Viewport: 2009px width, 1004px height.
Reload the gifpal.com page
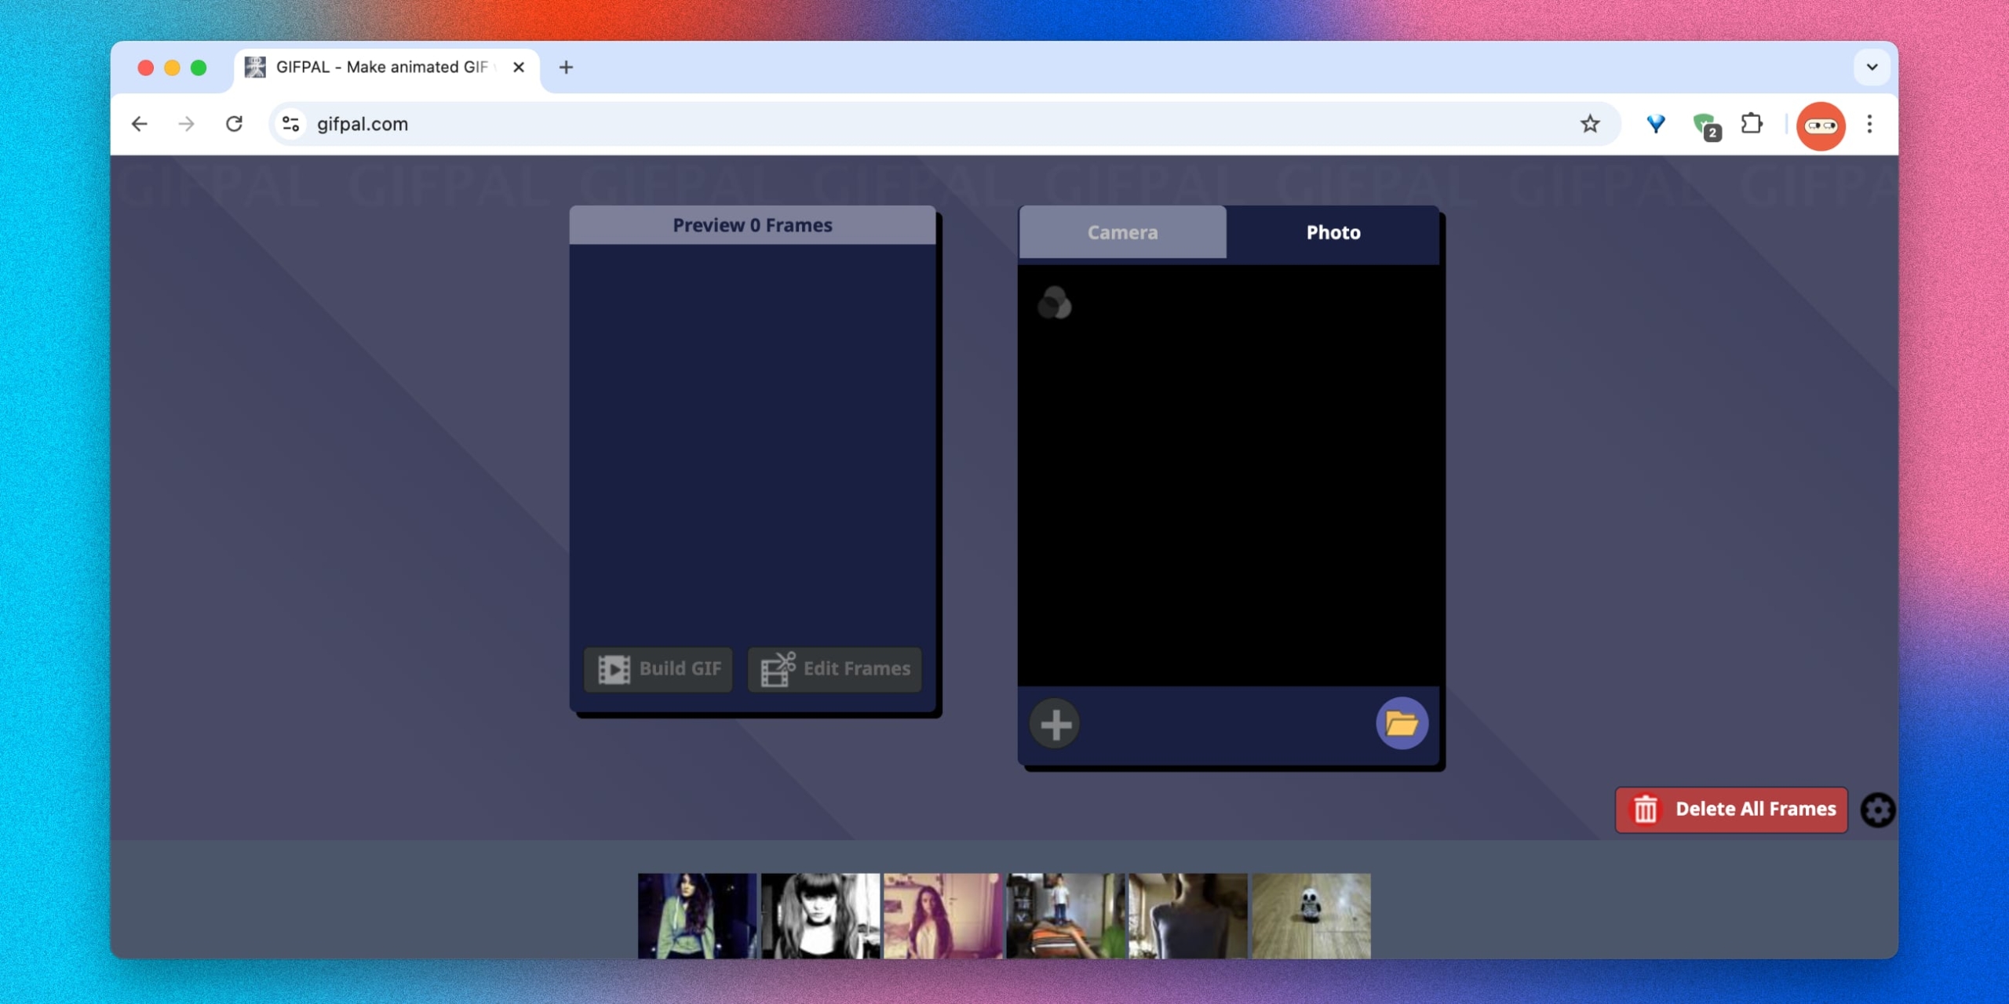(234, 124)
